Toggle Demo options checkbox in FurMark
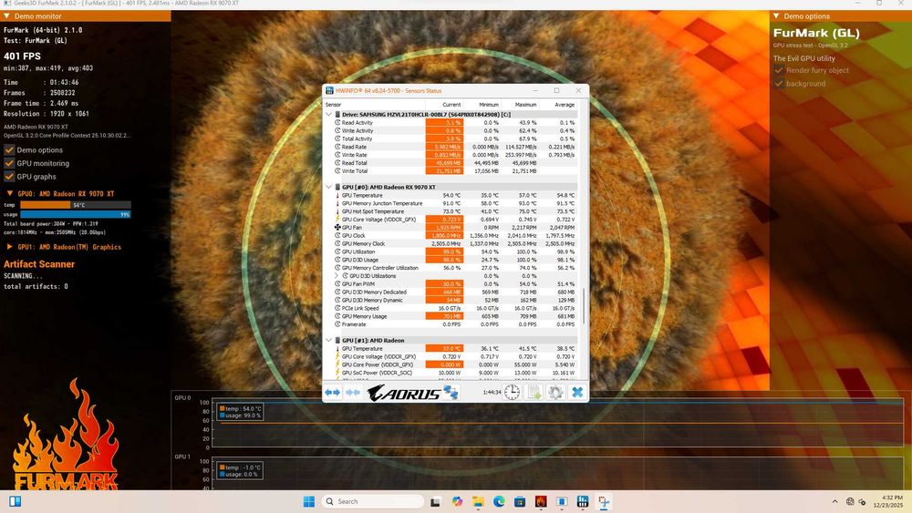The width and height of the screenshot is (912, 513). 9,150
